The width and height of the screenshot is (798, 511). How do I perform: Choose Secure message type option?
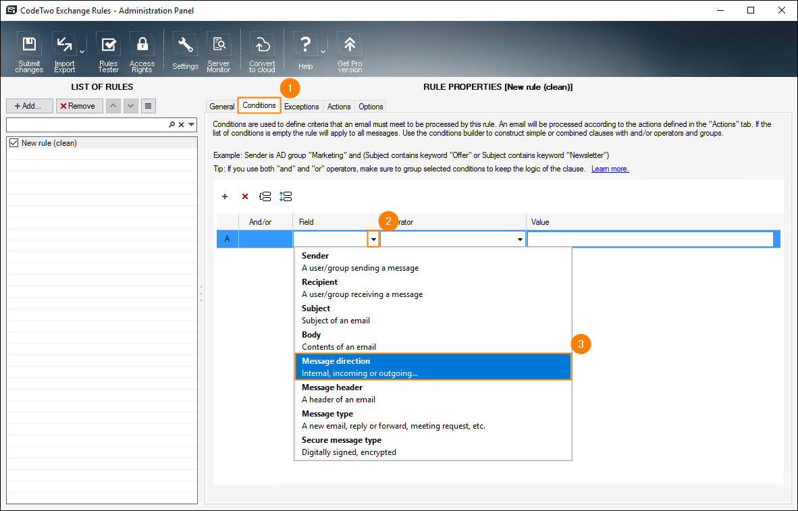pos(433,446)
